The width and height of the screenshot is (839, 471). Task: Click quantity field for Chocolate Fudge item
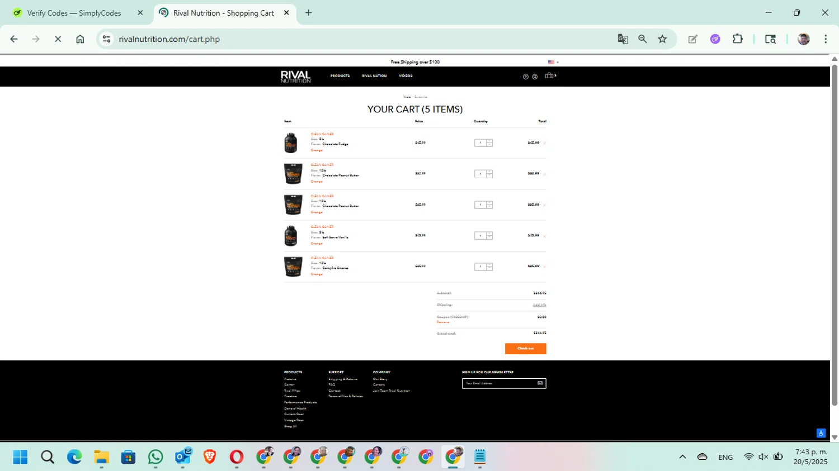(480, 143)
